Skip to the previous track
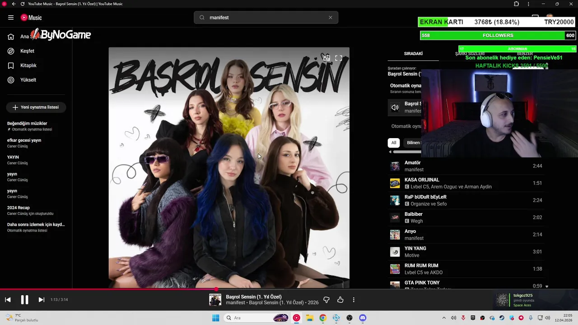 click(x=8, y=300)
